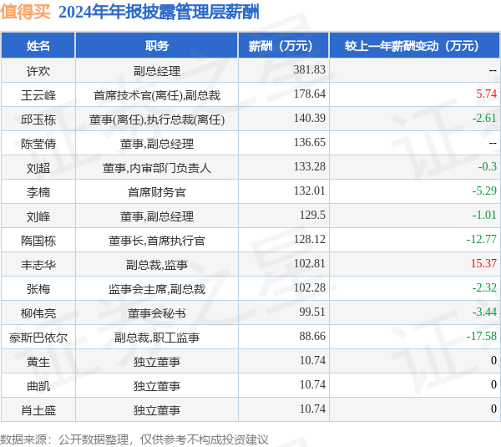Click the salary value 88.66
The height and width of the screenshot is (447, 501).
pos(312,336)
